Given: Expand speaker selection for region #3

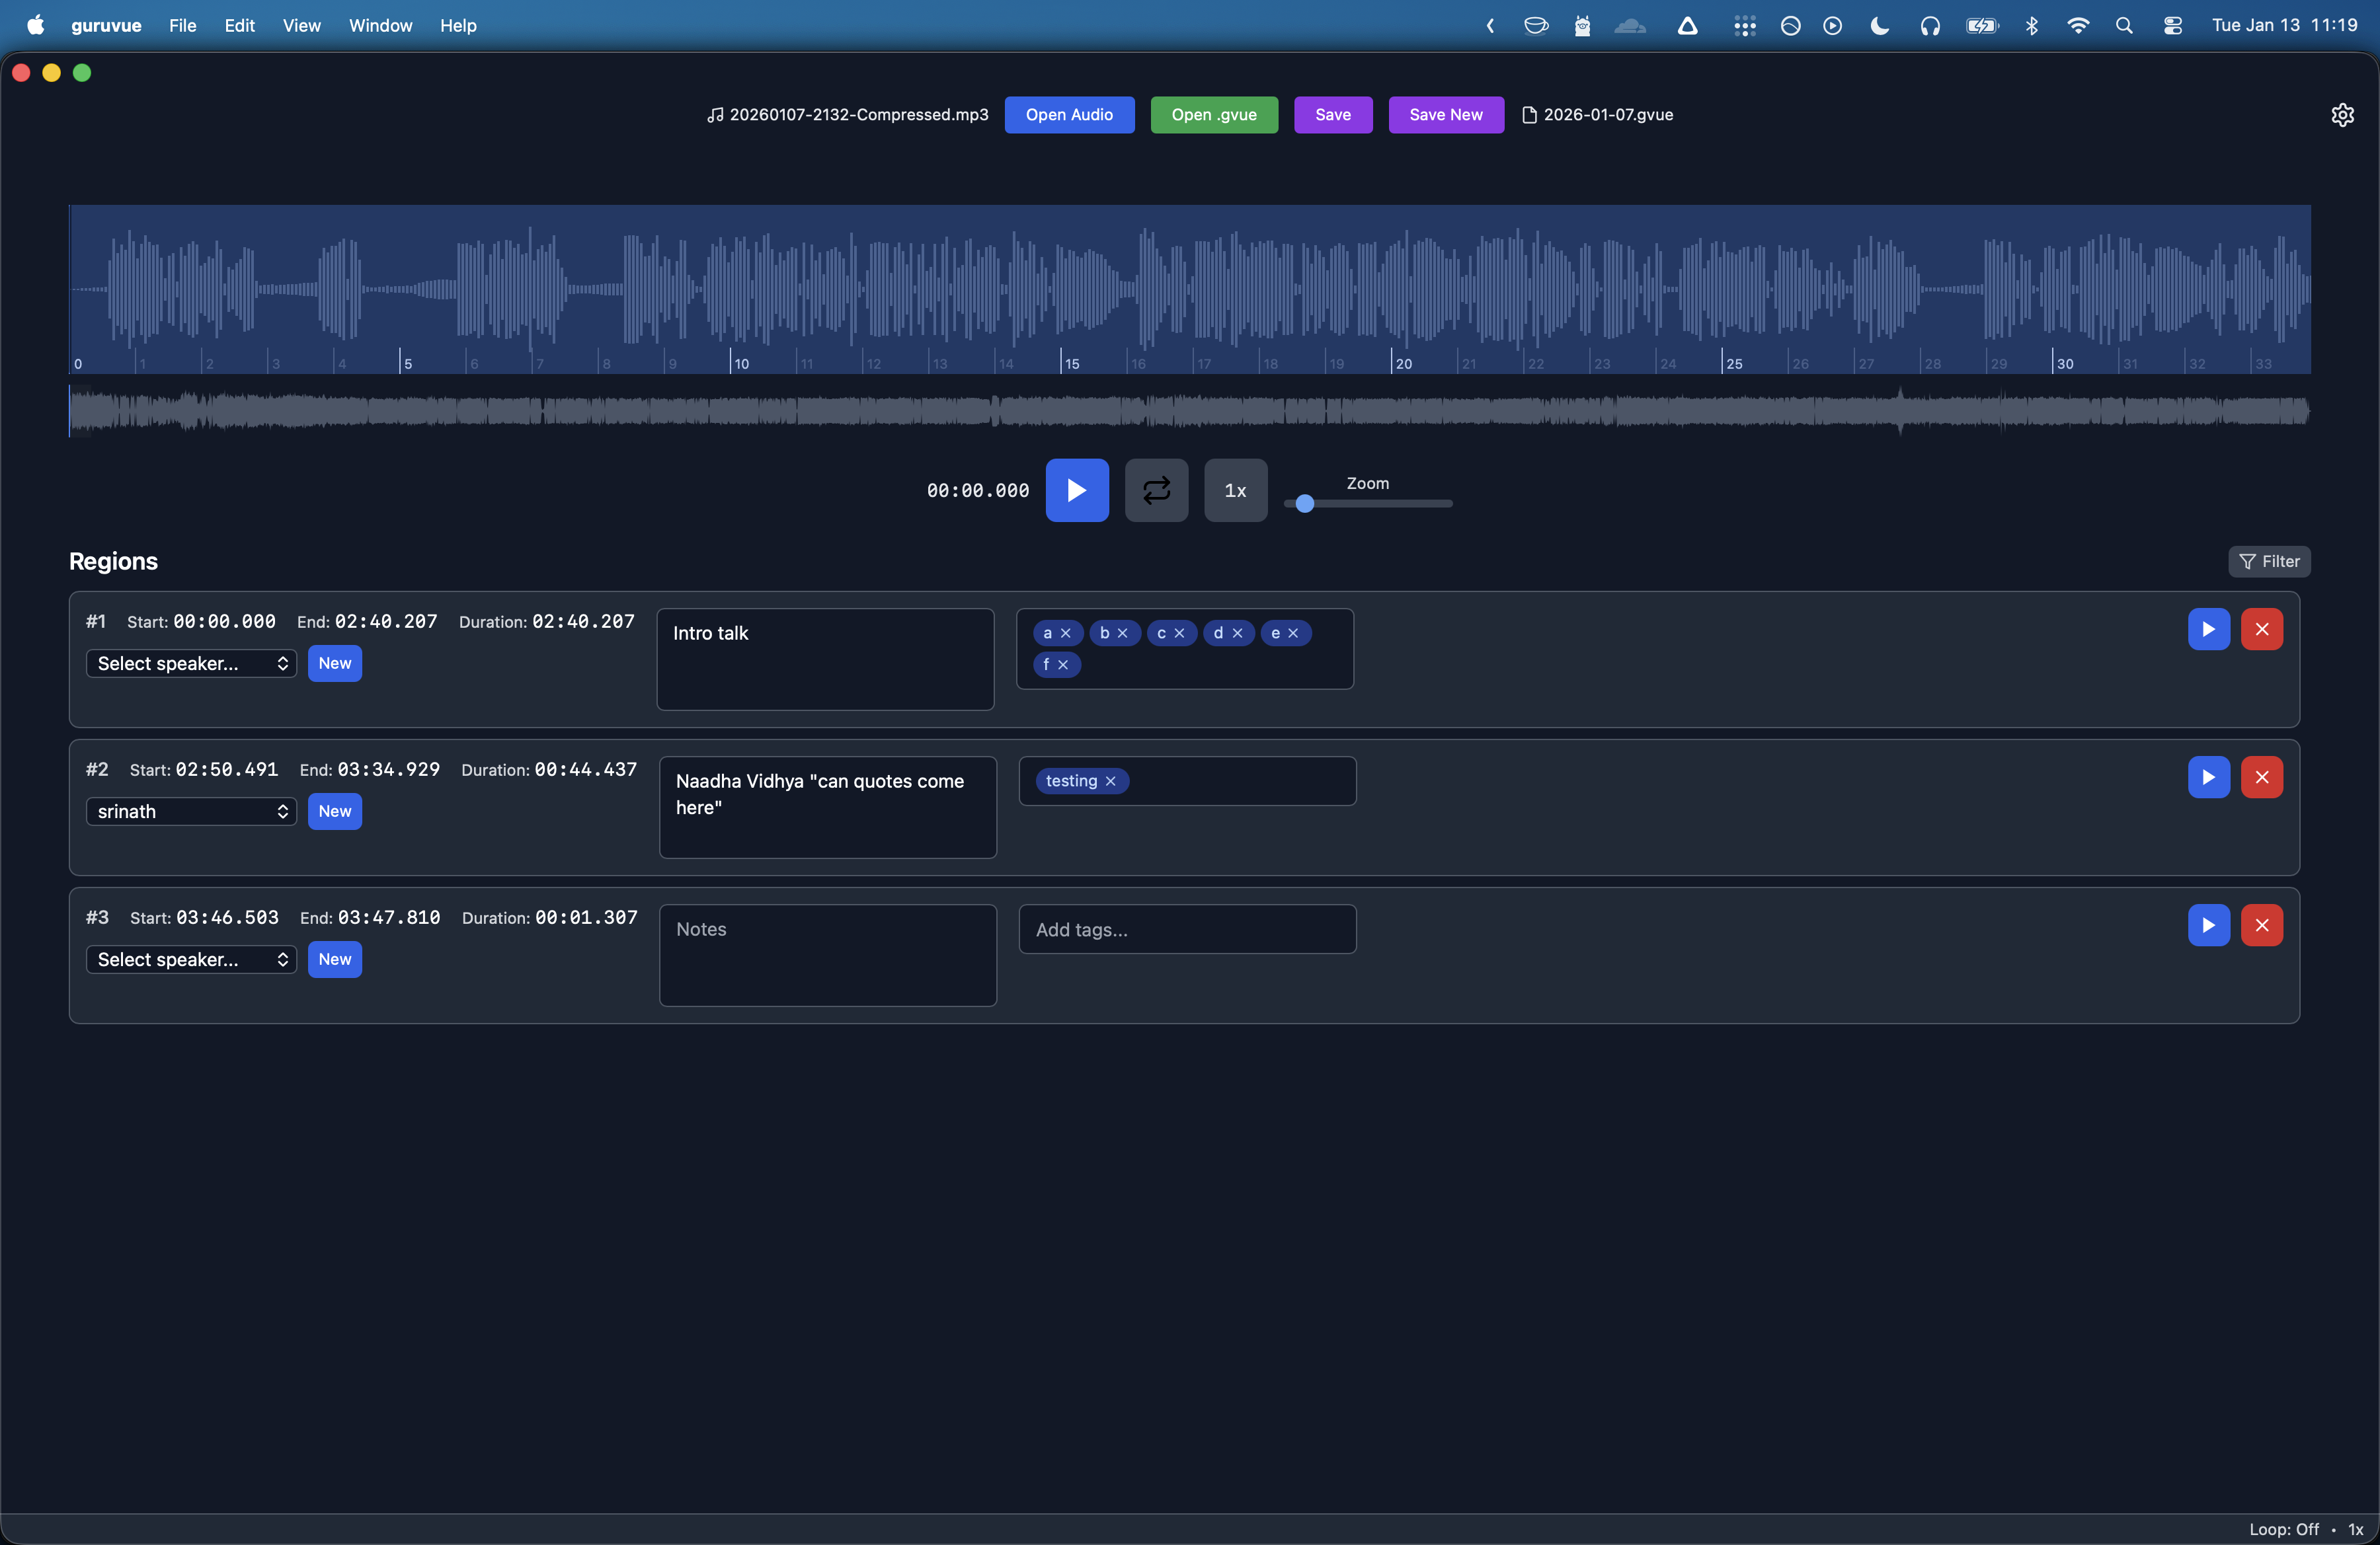Looking at the screenshot, I should tap(191, 958).
